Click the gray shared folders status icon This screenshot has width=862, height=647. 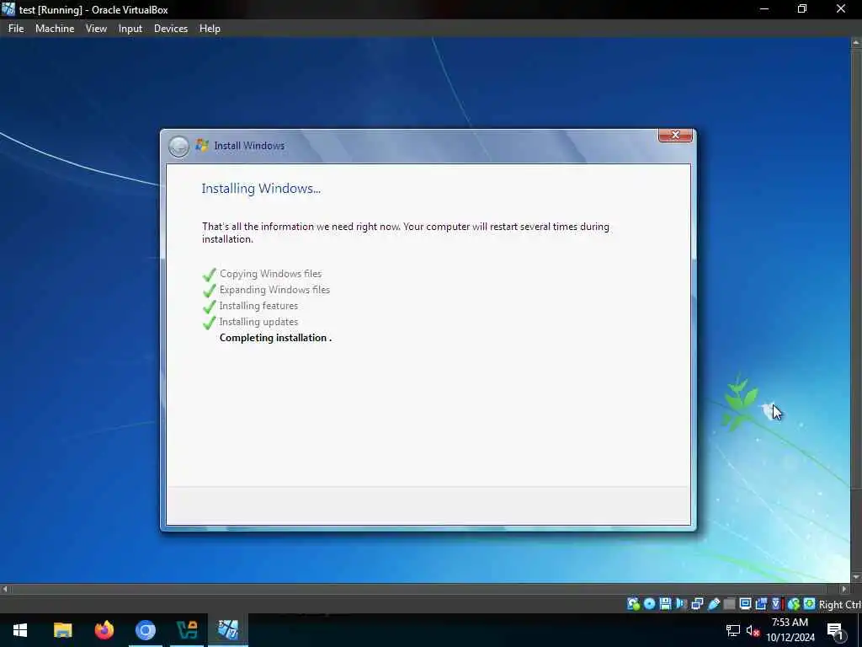click(730, 604)
